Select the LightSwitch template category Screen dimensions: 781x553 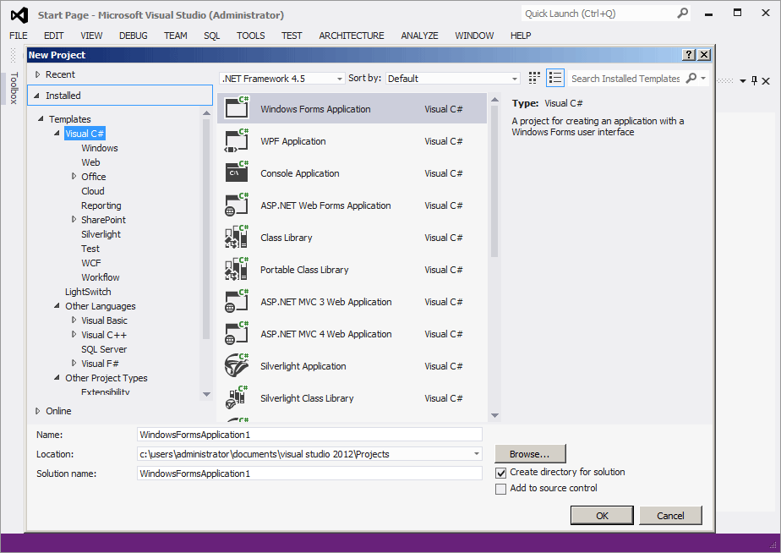click(88, 292)
